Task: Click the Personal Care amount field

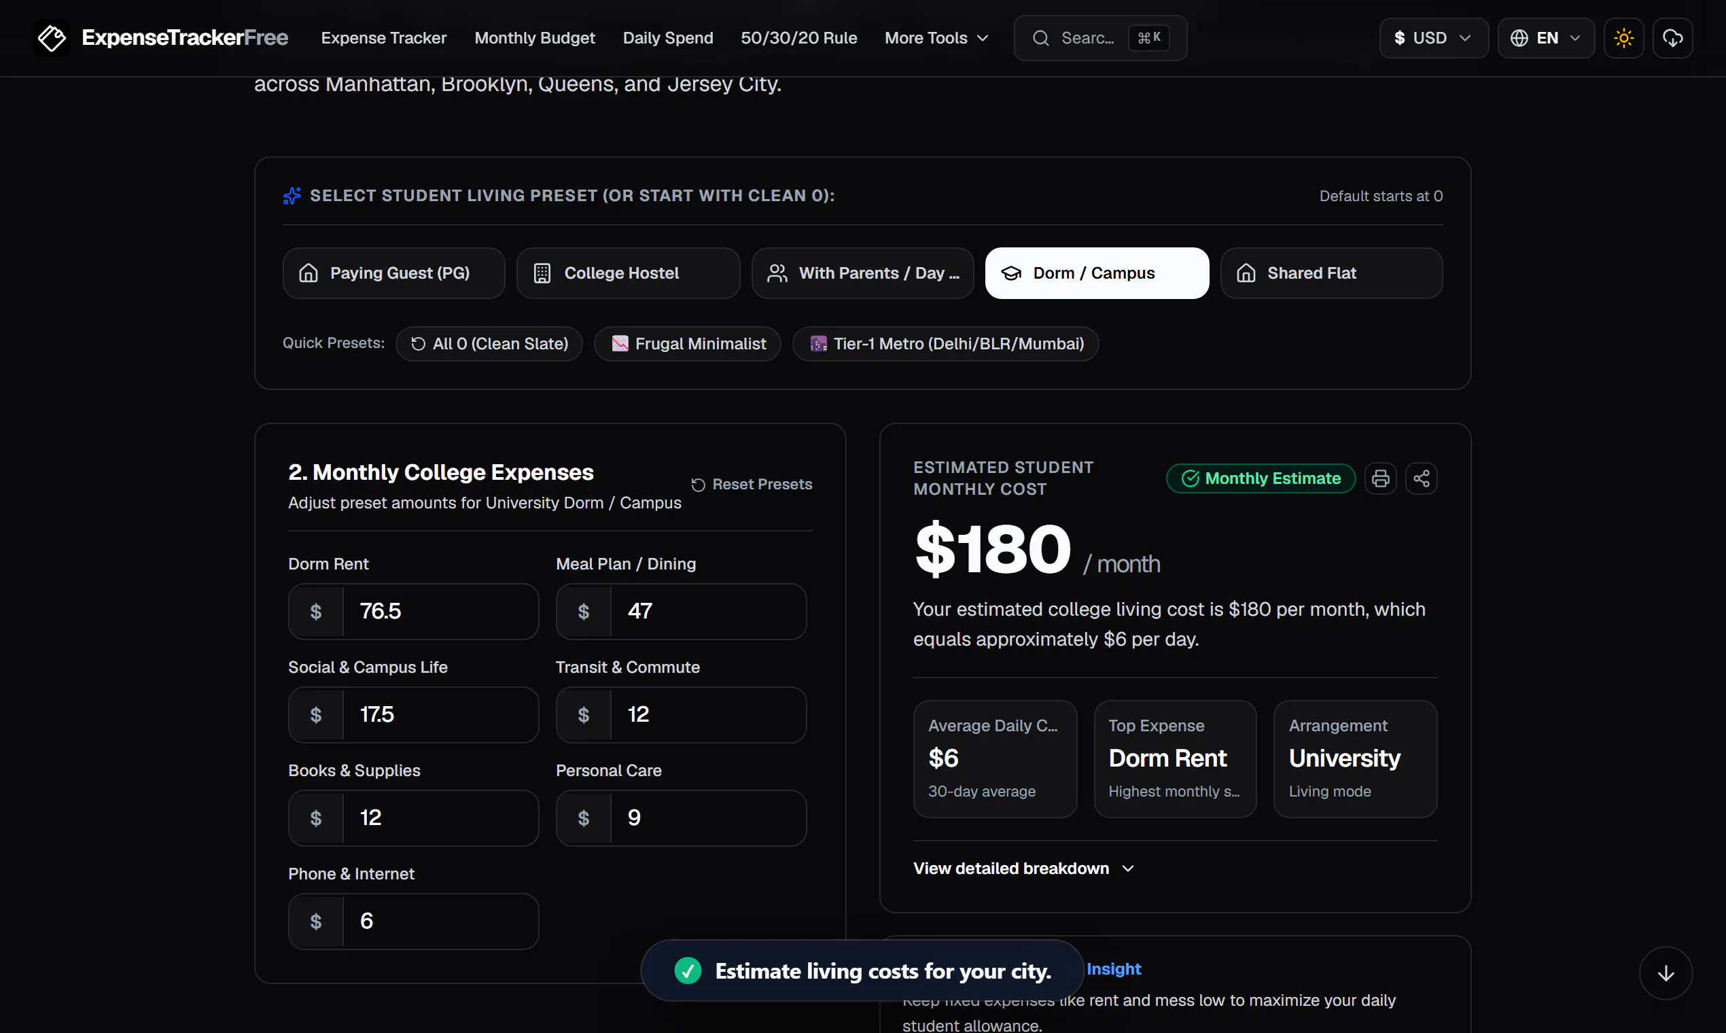Action: coord(681,818)
